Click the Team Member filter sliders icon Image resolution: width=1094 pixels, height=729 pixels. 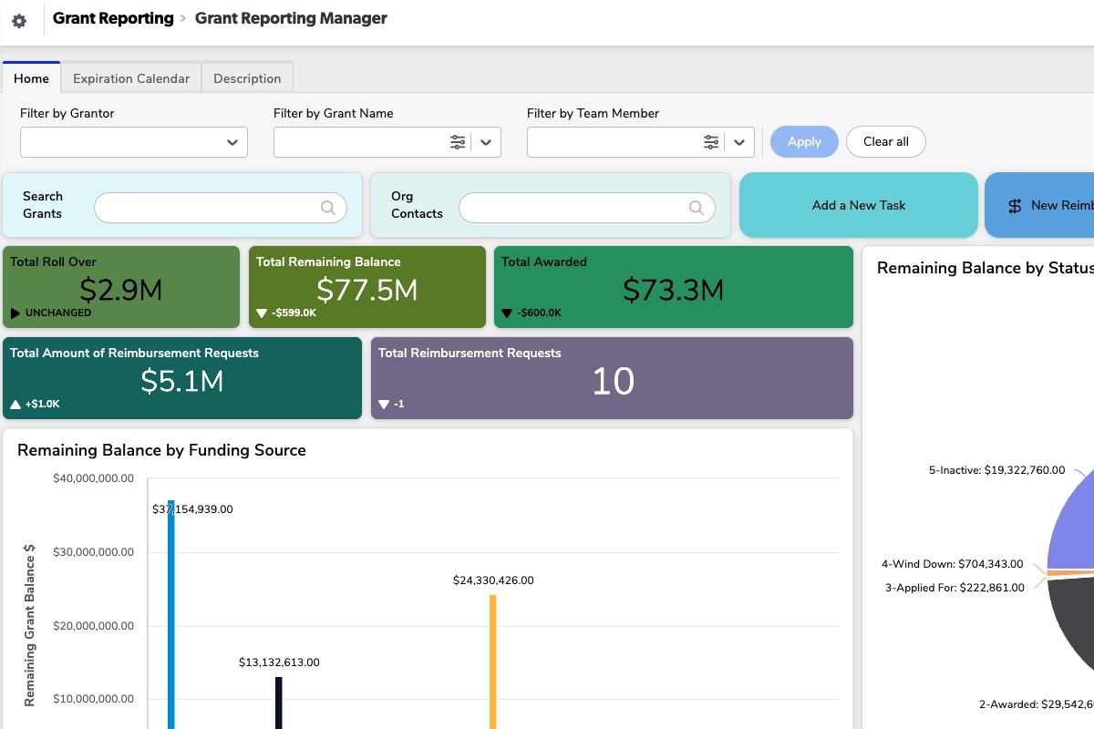pos(711,142)
